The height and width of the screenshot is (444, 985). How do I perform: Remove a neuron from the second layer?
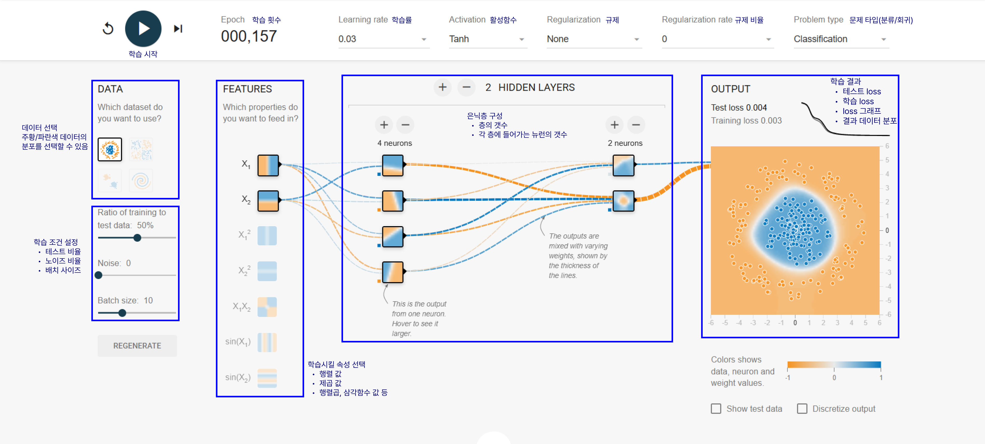pyautogui.click(x=636, y=125)
